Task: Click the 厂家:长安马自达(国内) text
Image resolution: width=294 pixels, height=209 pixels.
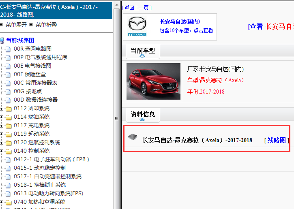Action: (x=215, y=69)
